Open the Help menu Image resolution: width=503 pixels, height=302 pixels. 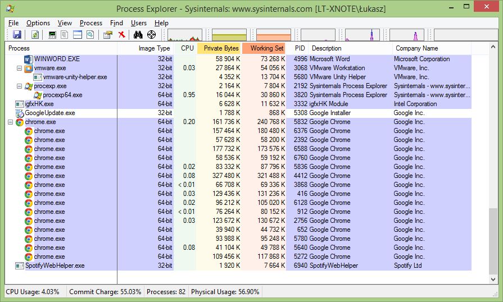click(161, 23)
